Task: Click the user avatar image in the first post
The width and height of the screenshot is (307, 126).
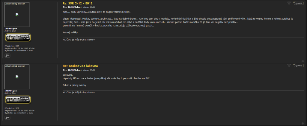Action: (x=17, y=14)
